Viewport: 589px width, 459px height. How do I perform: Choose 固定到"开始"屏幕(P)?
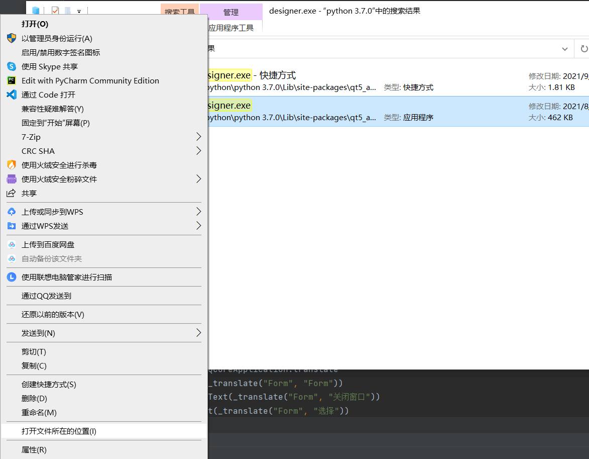click(x=104, y=123)
